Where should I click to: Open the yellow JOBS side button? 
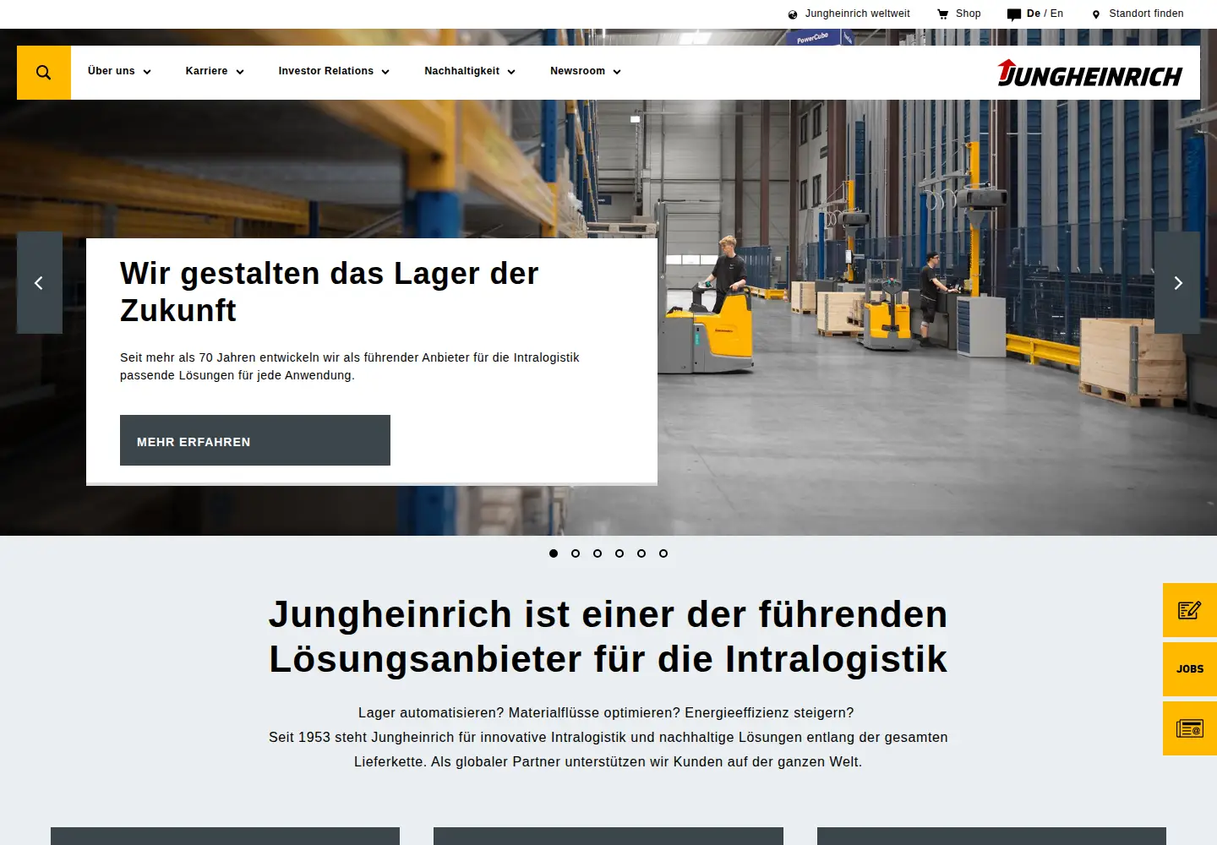coord(1190,669)
